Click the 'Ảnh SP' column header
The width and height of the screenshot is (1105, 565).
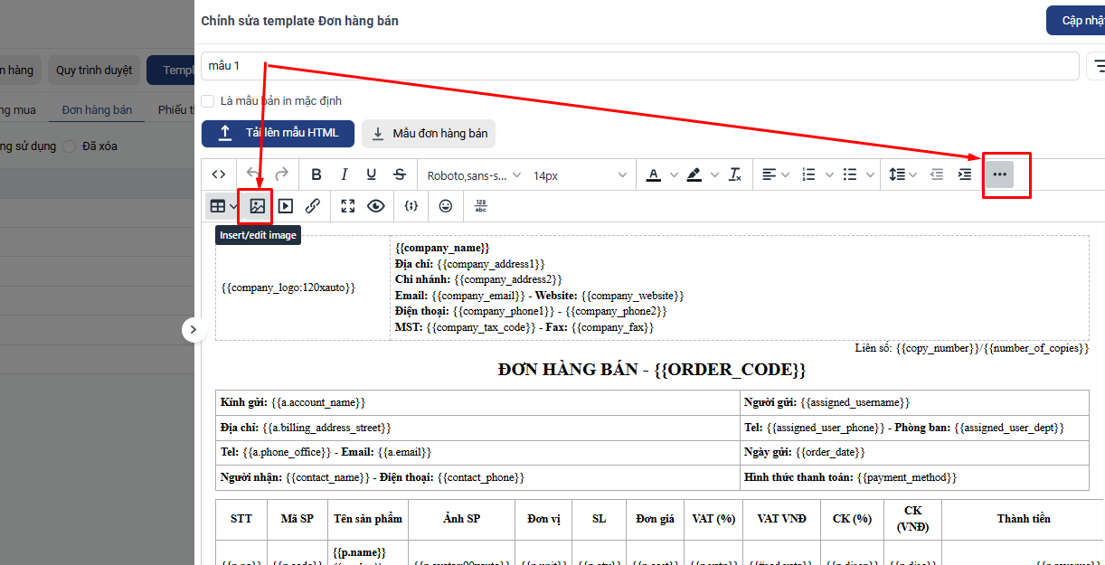pos(461,519)
